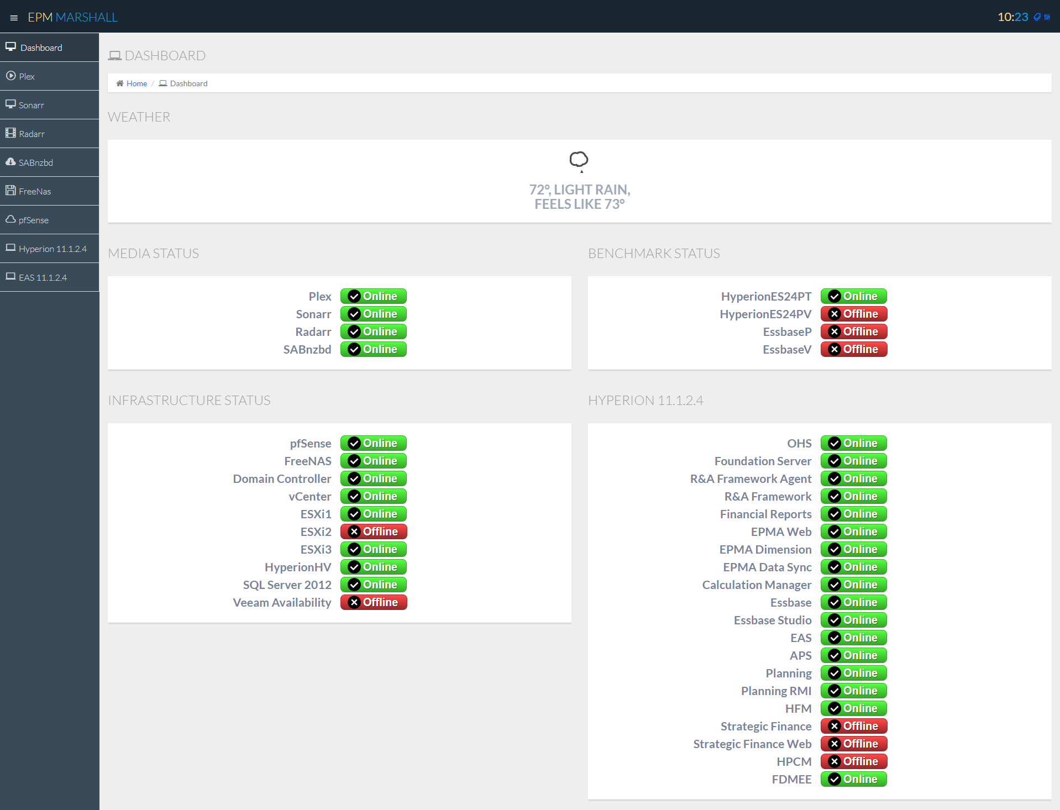Viewport: 1060px width, 810px height.
Task: Open Hyperion 11.1.2.4 sidebar entry
Action: coord(49,249)
